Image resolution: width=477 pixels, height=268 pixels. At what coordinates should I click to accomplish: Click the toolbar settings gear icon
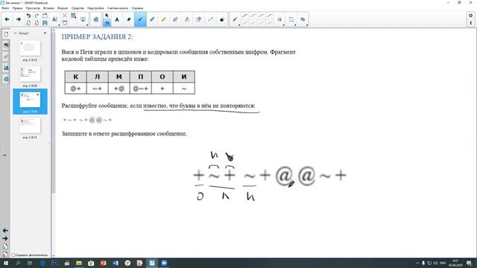pos(470,16)
